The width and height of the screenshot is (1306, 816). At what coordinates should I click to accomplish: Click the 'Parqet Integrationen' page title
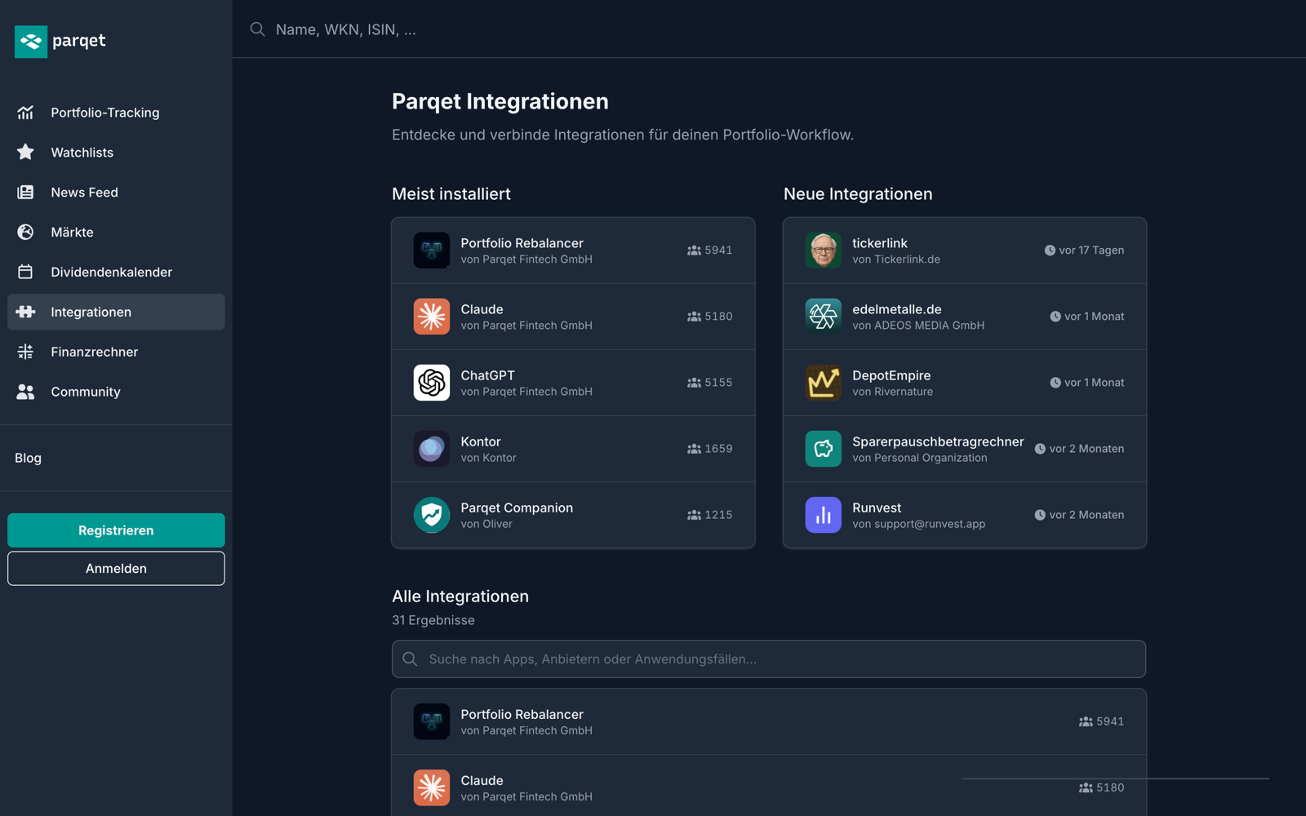pos(500,101)
